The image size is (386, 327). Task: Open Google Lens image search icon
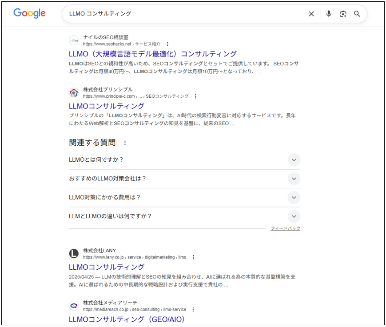click(x=343, y=14)
